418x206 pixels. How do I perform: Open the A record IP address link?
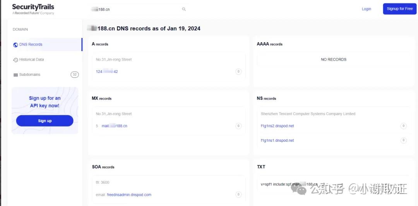(x=107, y=72)
